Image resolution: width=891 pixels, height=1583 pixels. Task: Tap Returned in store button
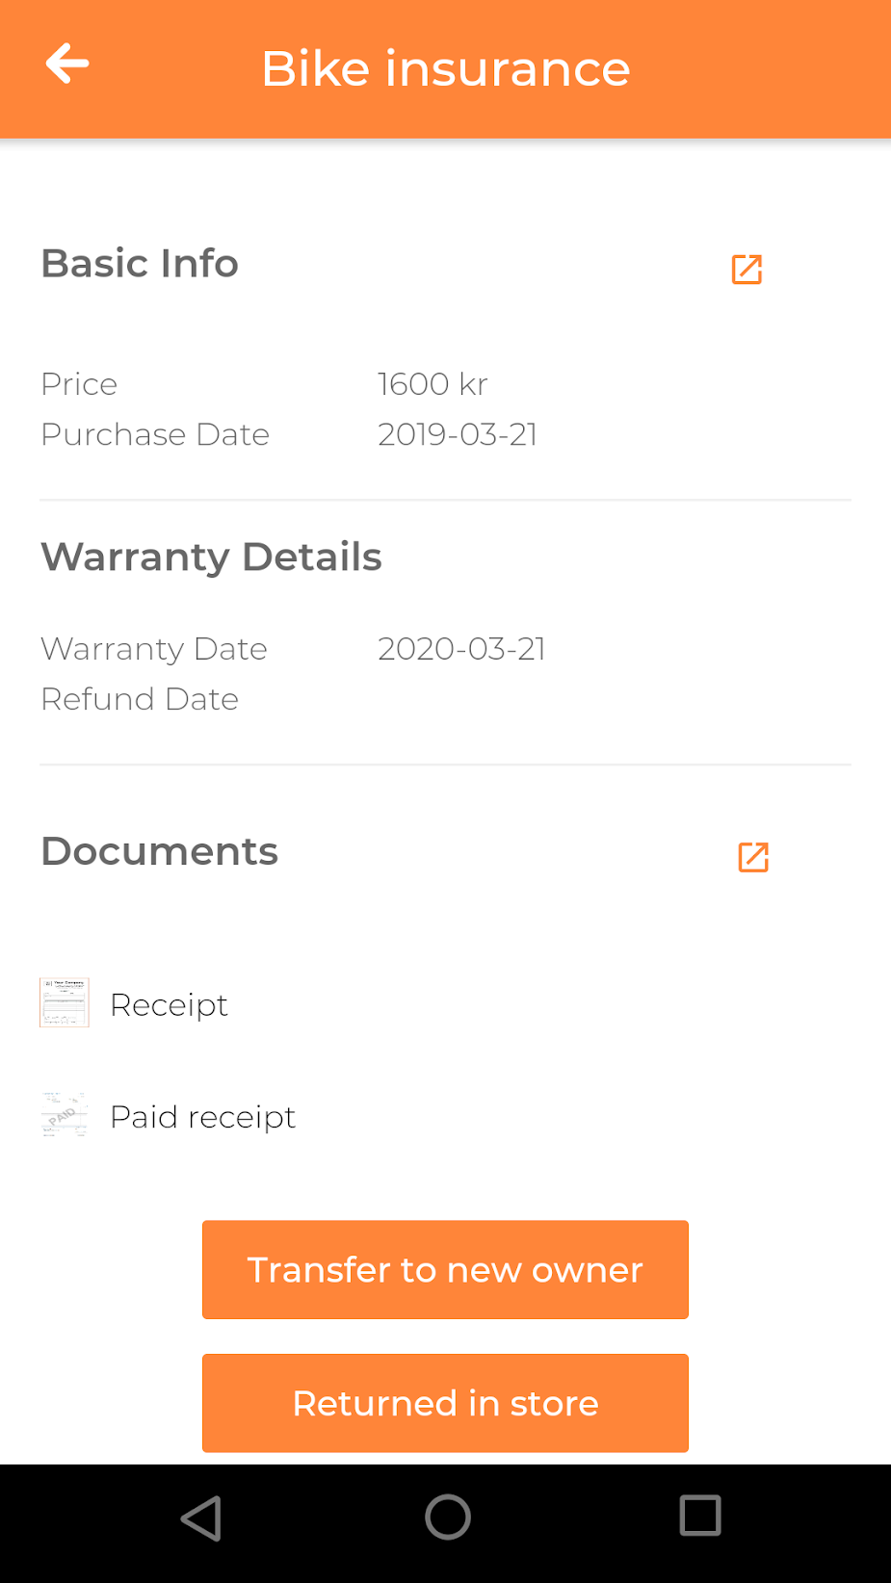pos(445,1403)
